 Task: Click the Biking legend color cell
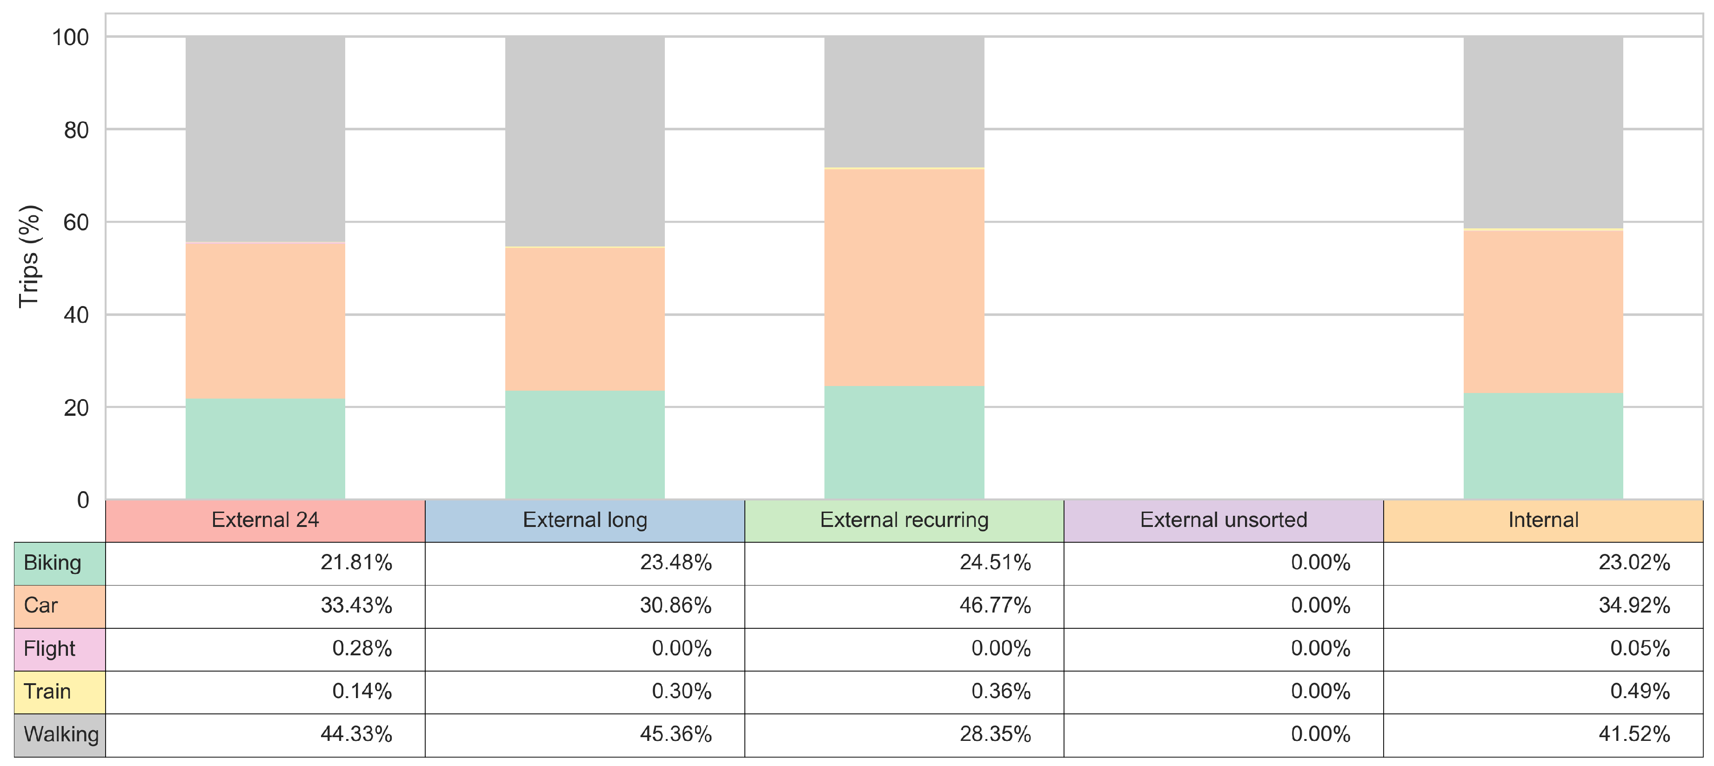tap(59, 563)
